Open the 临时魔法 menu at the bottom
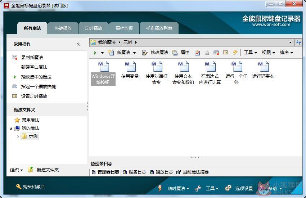The width and height of the screenshot is (306, 198). 178,189
